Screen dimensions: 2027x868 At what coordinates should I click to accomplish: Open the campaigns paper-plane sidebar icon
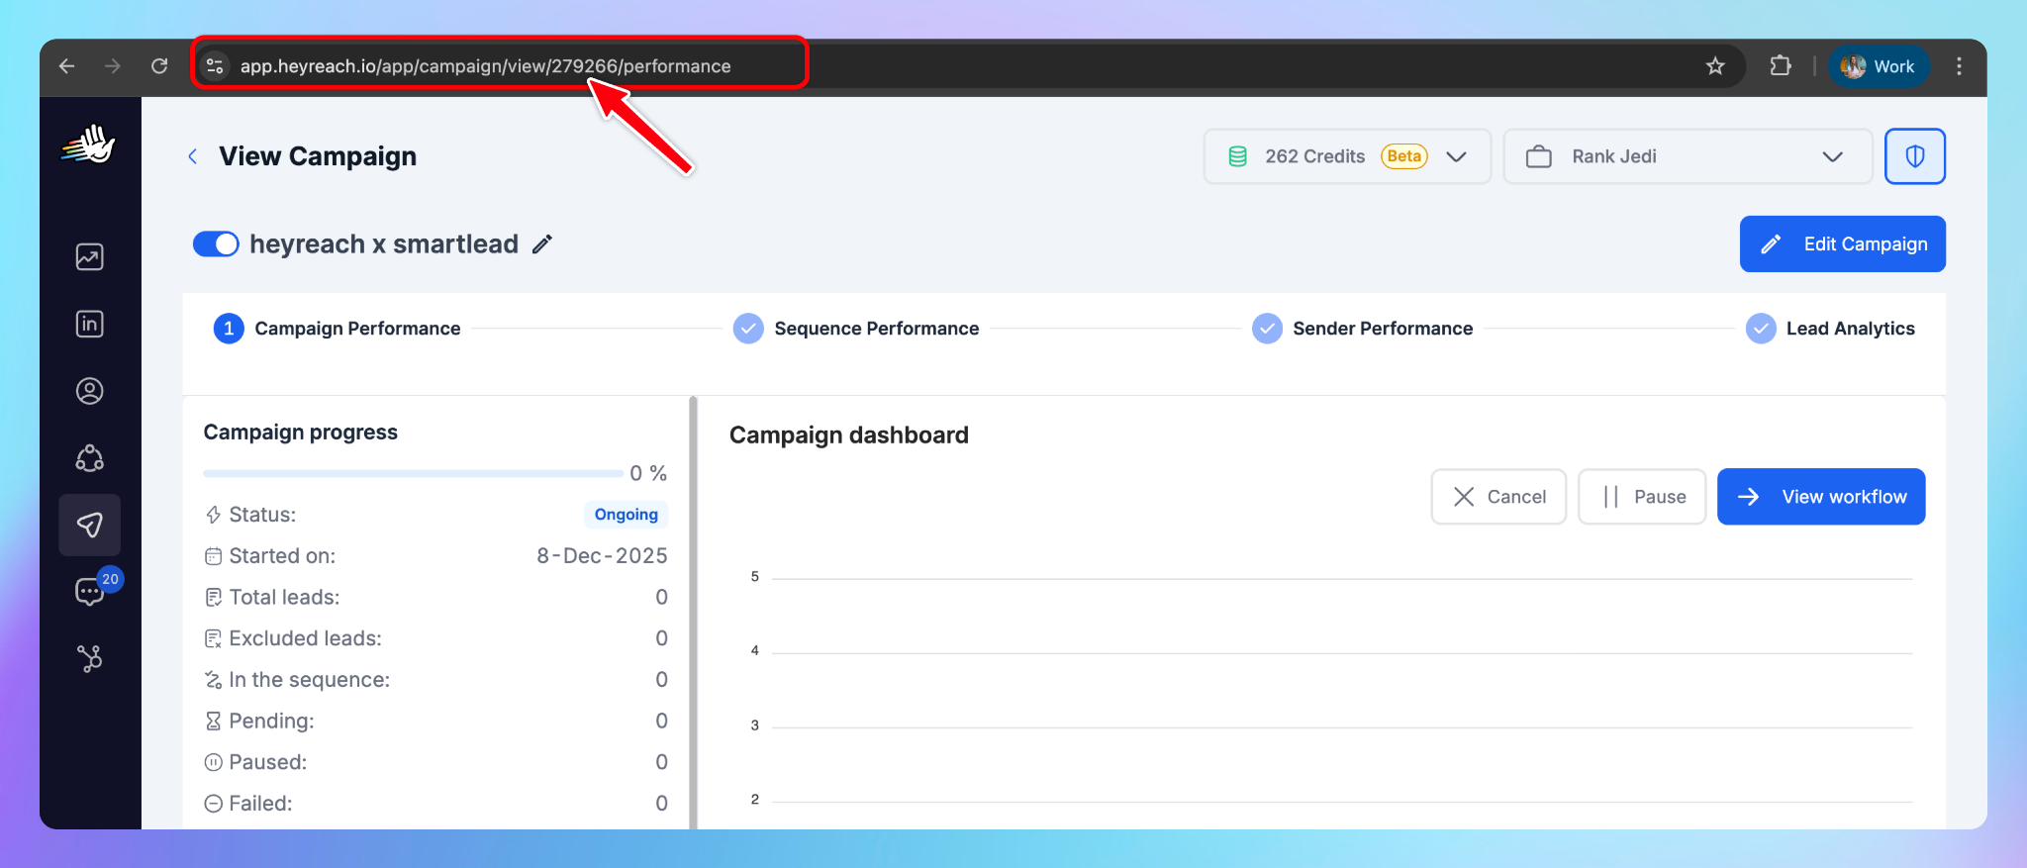[x=89, y=525]
